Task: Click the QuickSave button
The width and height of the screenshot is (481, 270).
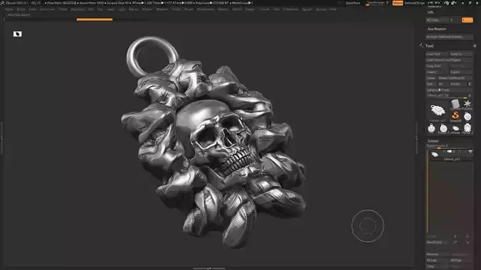Action: [353, 3]
